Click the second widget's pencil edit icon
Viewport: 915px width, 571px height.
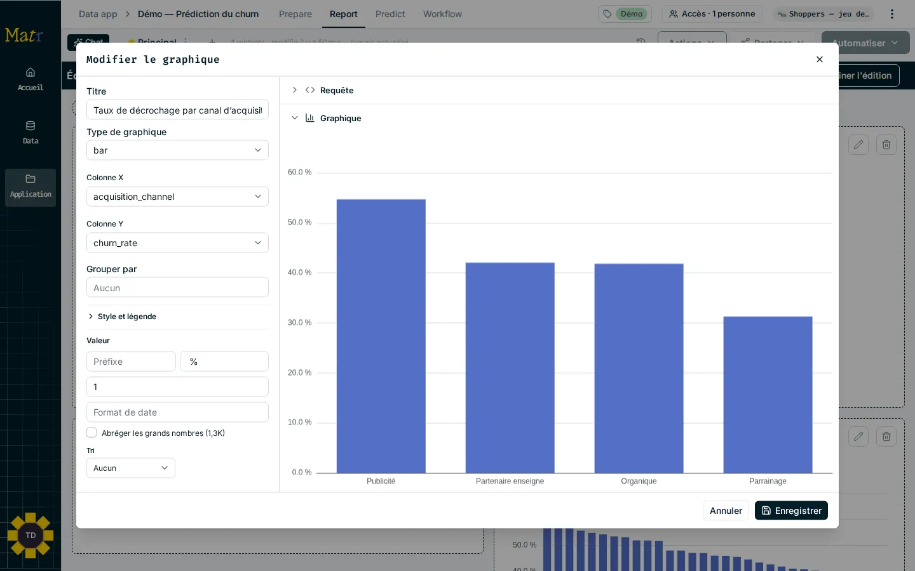click(858, 436)
